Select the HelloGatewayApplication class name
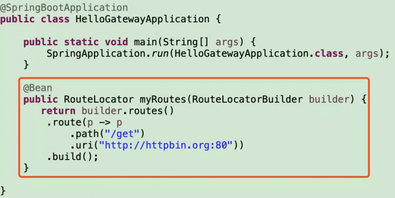Screen dimensions: 395x198 142,19
